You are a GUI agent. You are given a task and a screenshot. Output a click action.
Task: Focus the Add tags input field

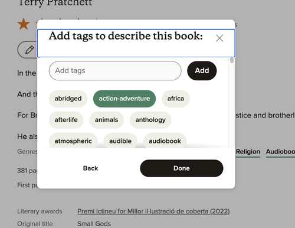coord(115,71)
